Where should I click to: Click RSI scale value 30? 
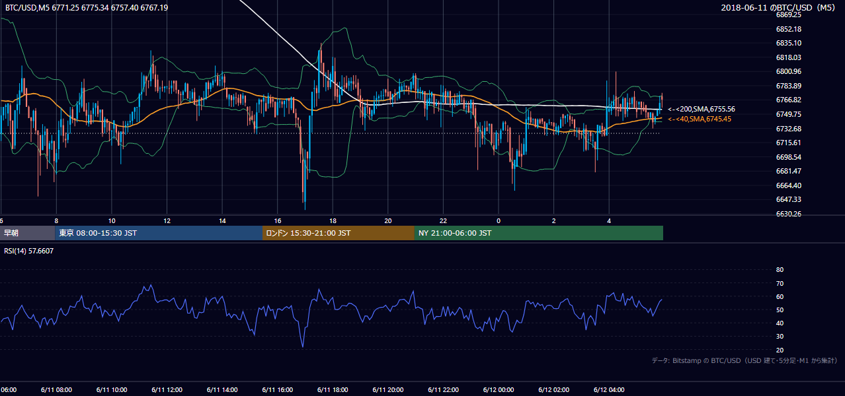click(x=780, y=337)
